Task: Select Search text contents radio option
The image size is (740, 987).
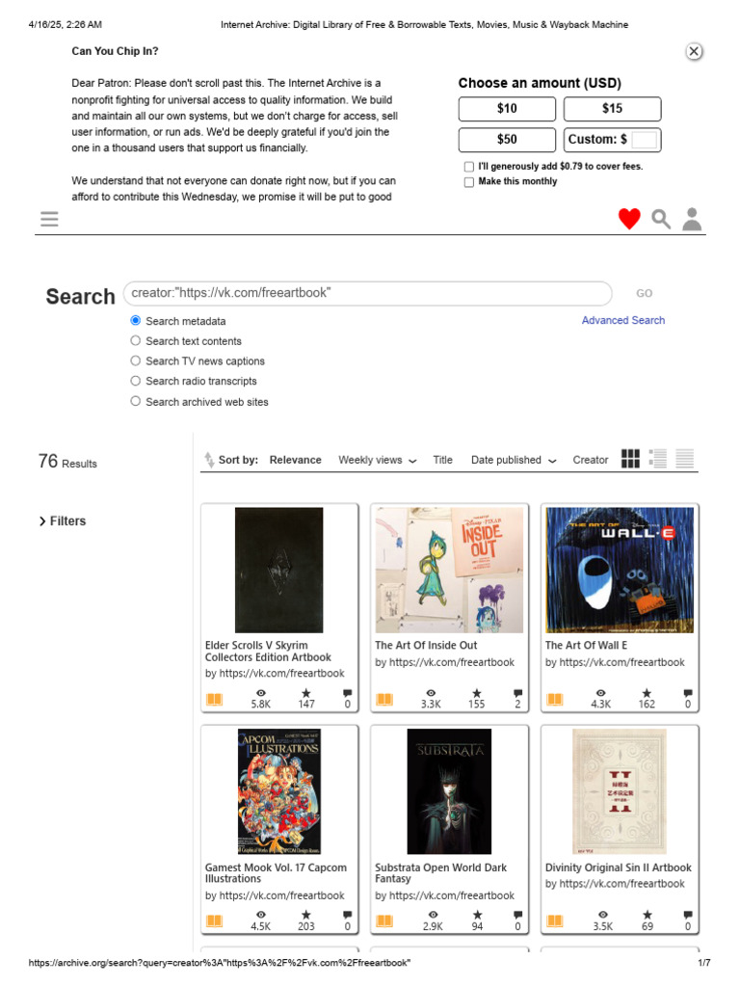Action: pyautogui.click(x=136, y=341)
